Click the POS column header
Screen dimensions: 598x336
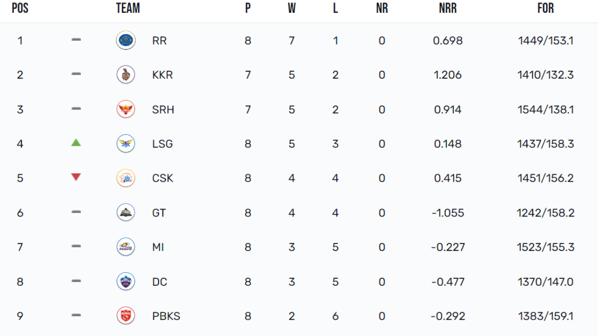20,9
